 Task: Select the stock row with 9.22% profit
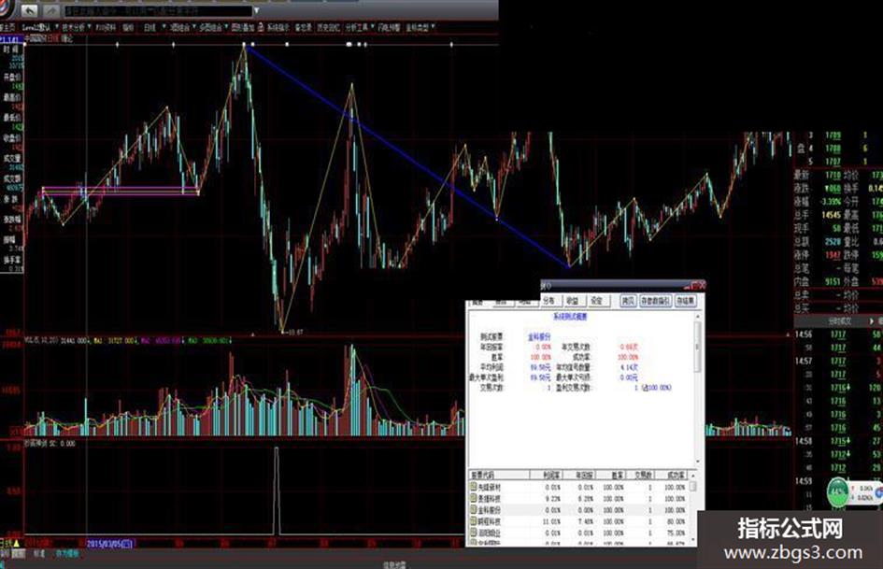[x=578, y=499]
